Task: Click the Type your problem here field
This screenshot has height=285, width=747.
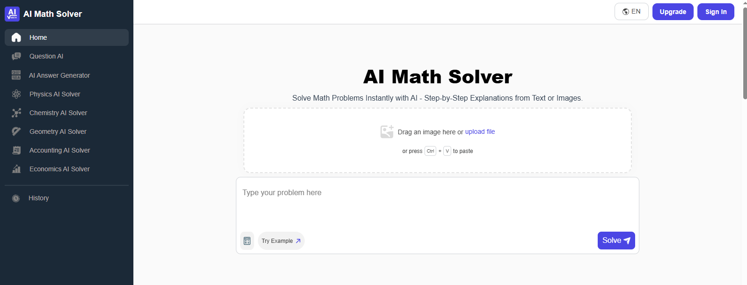Action: coord(438,204)
